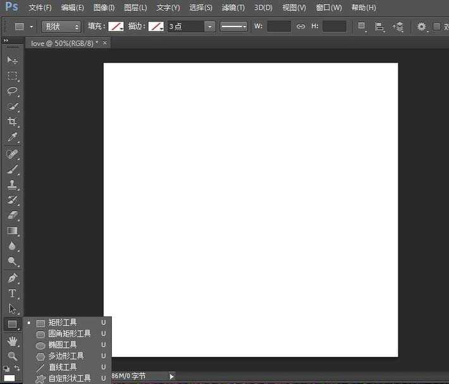Select the Horizontal Type tool
This screenshot has width=449, height=384.
click(x=12, y=294)
